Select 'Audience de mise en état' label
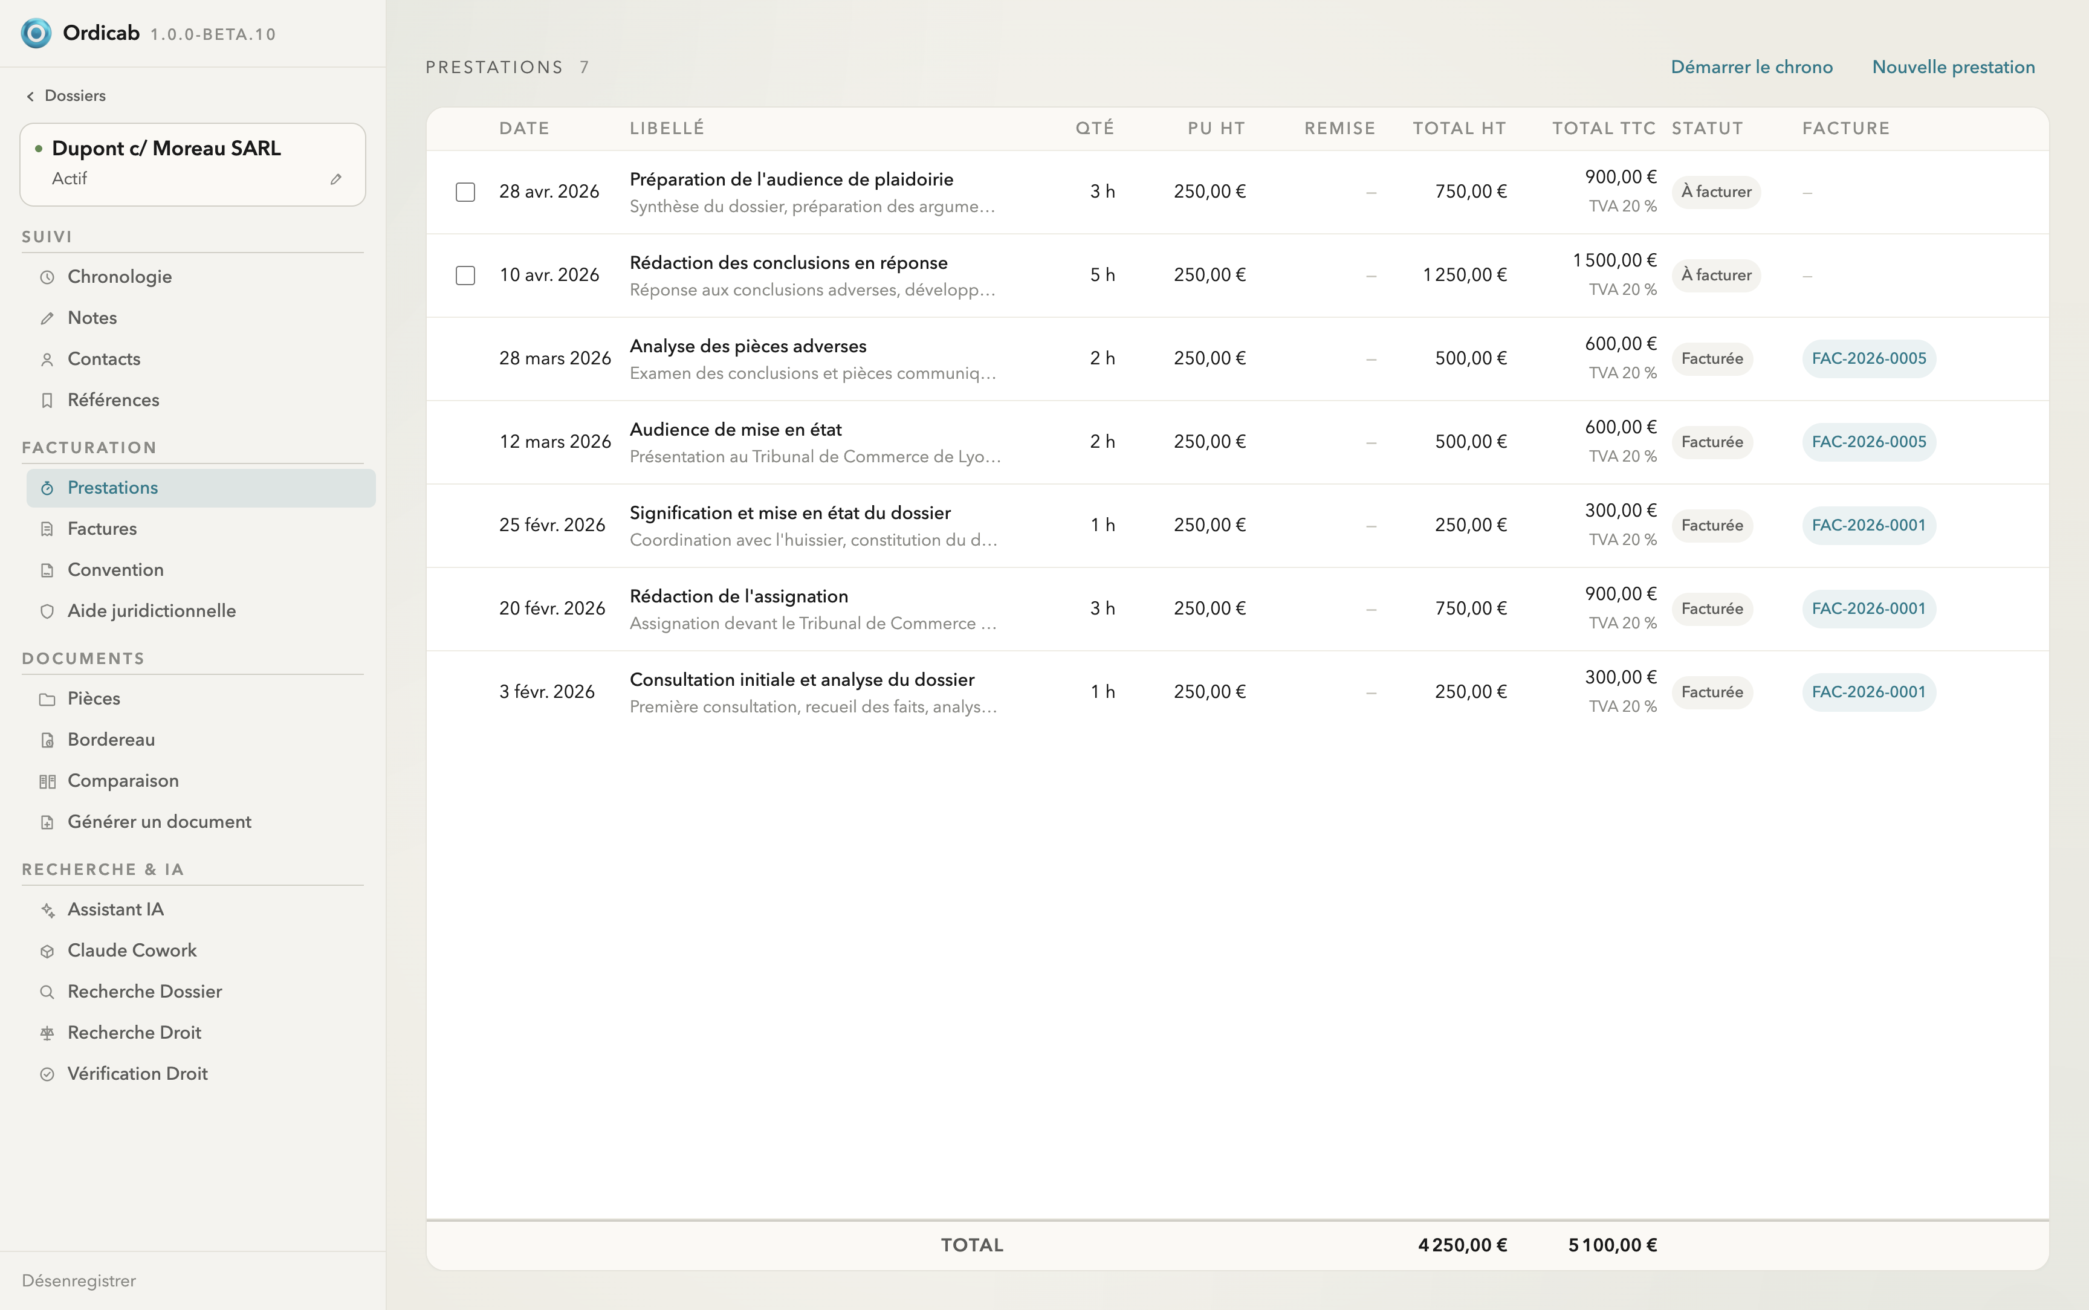The image size is (2089, 1310). pyautogui.click(x=736, y=430)
